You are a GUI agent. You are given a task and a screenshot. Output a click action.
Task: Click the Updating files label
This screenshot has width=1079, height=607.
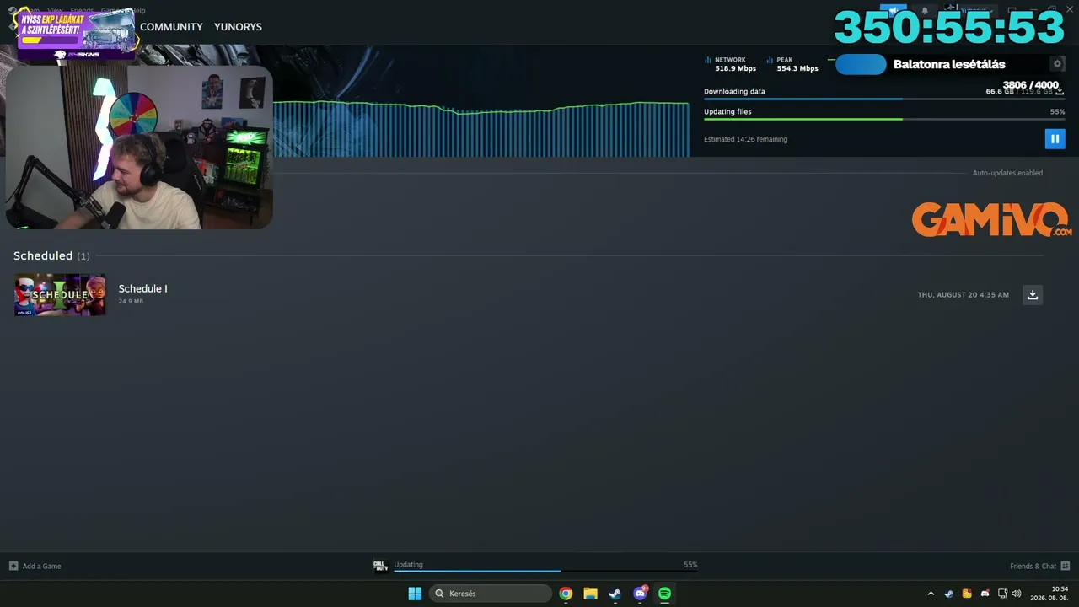point(727,111)
